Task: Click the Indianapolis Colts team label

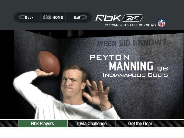Action: [x=135, y=75]
